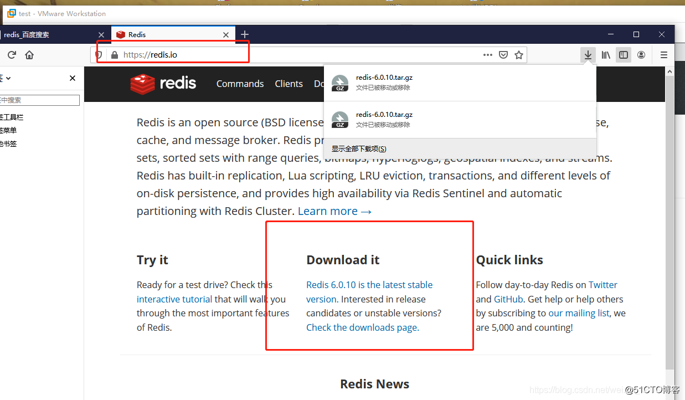This screenshot has width=685, height=400.
Task: Click the Redis logo on the page header
Action: (163, 84)
